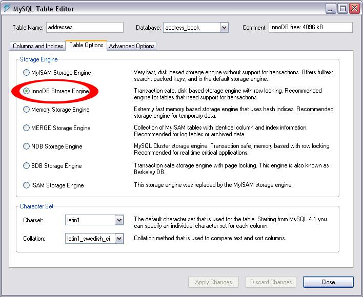The height and width of the screenshot is (297, 363).
Task: Pick the MERGE Storage Engine option
Action: click(x=26, y=128)
